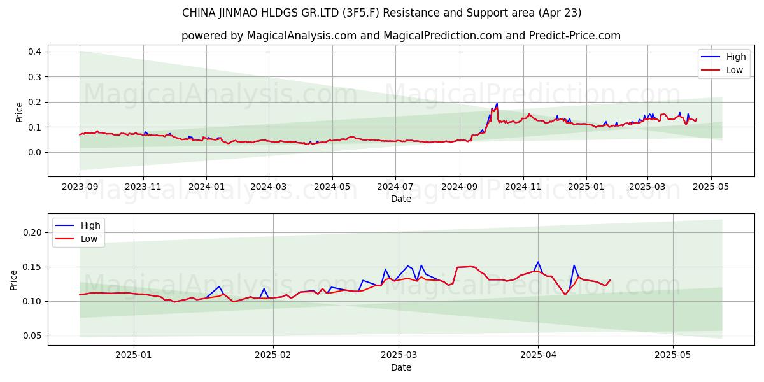
Task: Click the April 2025 High peak on lower chart
Action: click(x=538, y=262)
